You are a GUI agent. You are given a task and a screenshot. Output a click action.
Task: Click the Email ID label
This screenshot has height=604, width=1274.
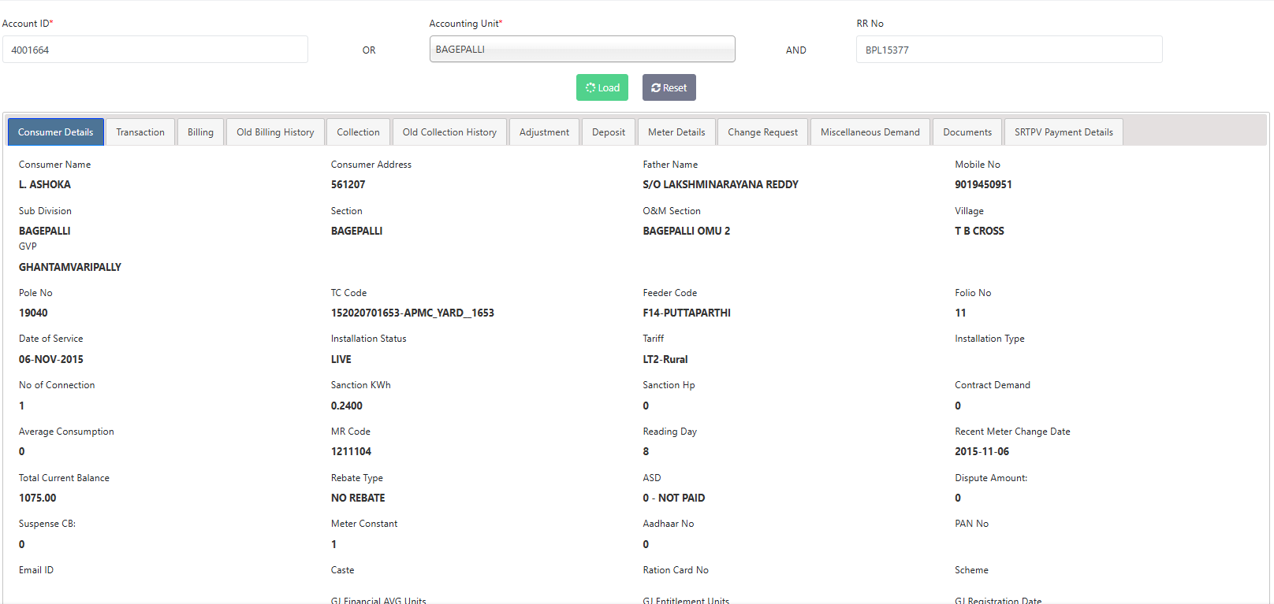[x=36, y=570]
